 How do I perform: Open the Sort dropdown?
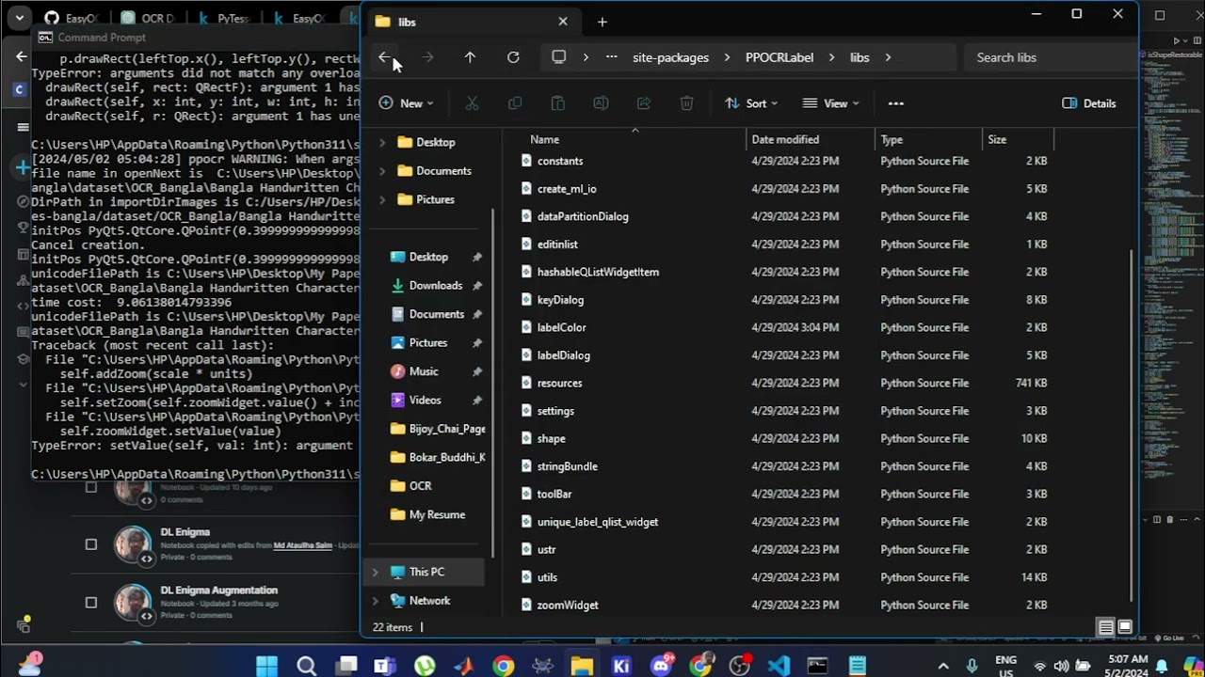pos(751,103)
